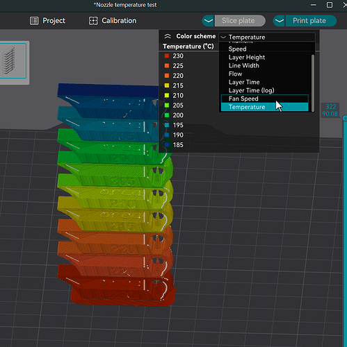Click the Calibration target icon

point(93,21)
